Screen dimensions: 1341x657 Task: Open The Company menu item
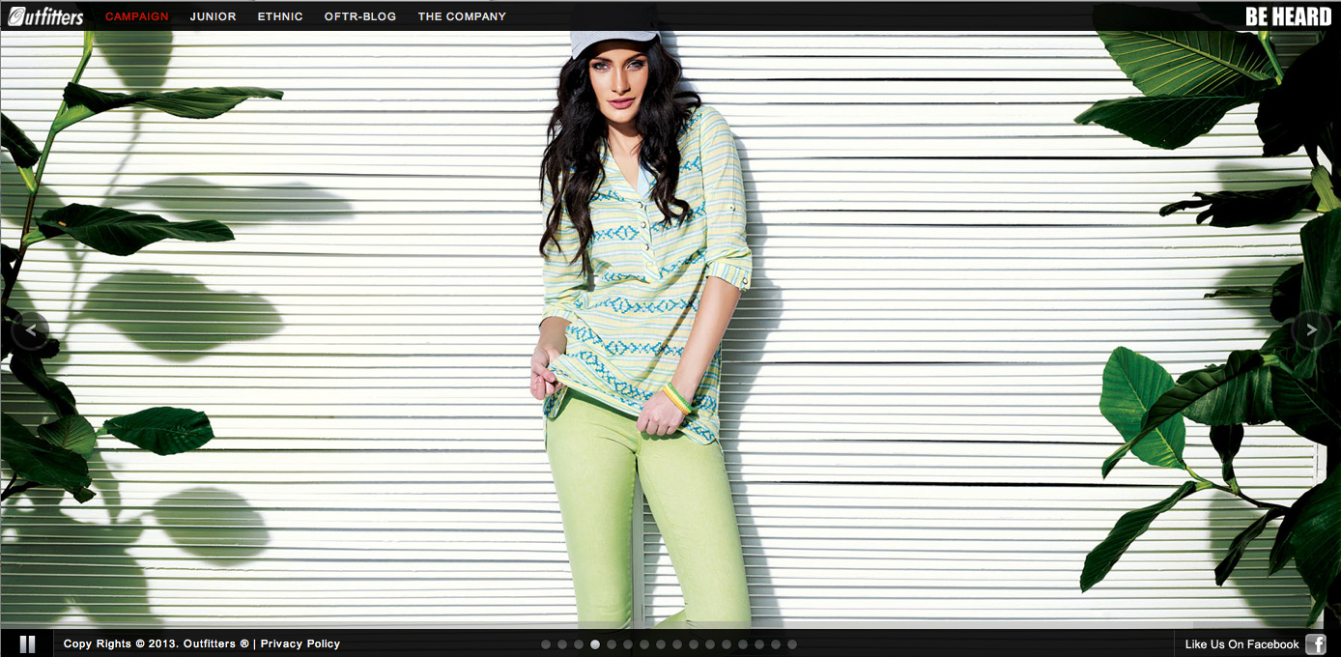tap(462, 16)
